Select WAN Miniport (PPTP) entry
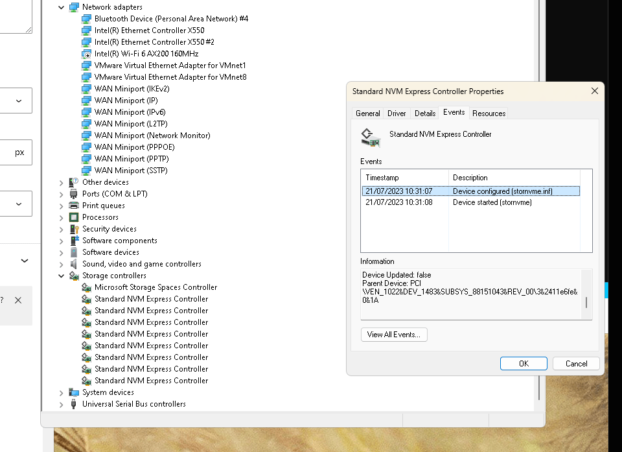This screenshot has height=452, width=622. pos(132,159)
